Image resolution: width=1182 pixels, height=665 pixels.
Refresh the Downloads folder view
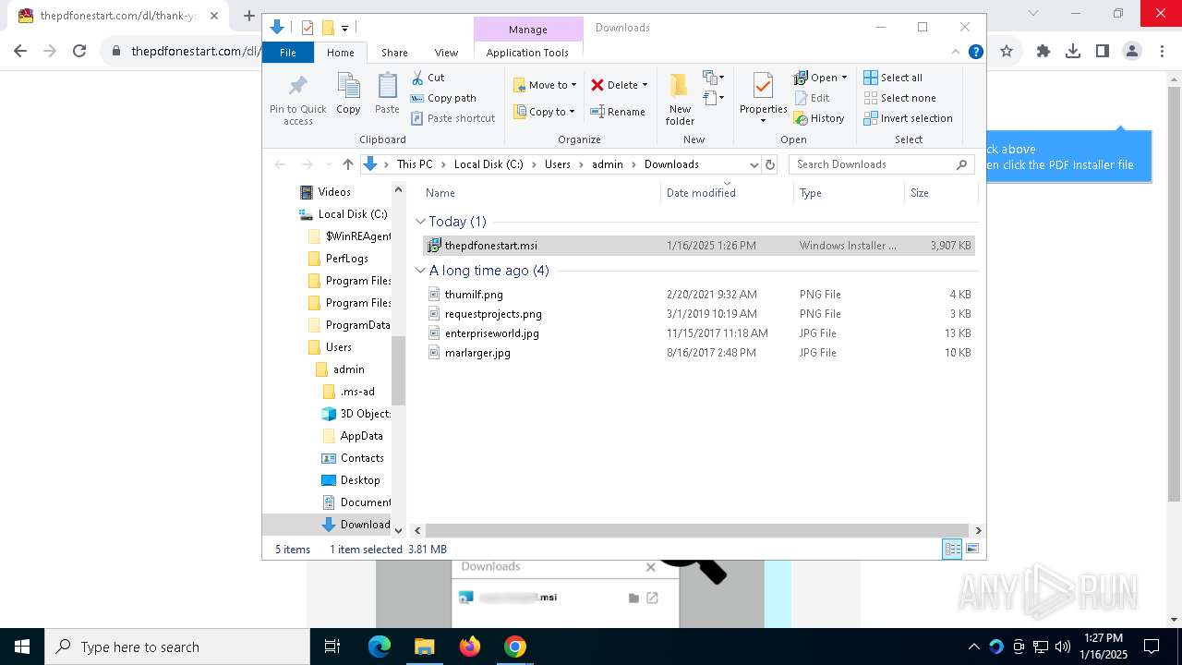(x=770, y=164)
